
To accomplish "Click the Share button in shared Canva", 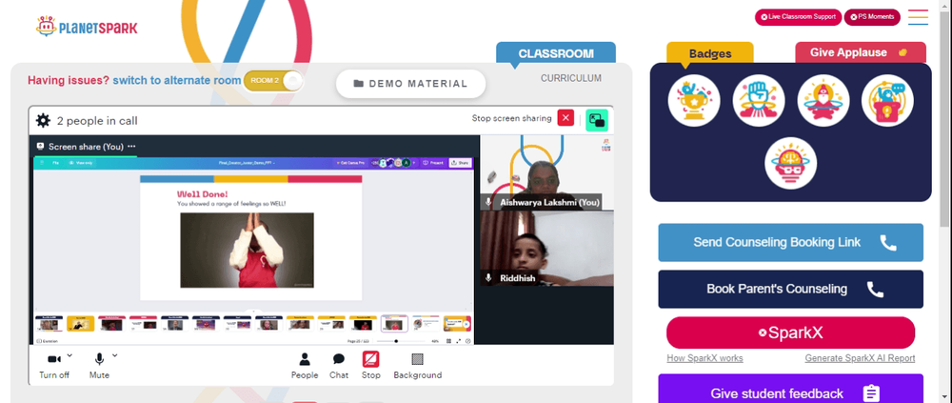I will pyautogui.click(x=460, y=163).
